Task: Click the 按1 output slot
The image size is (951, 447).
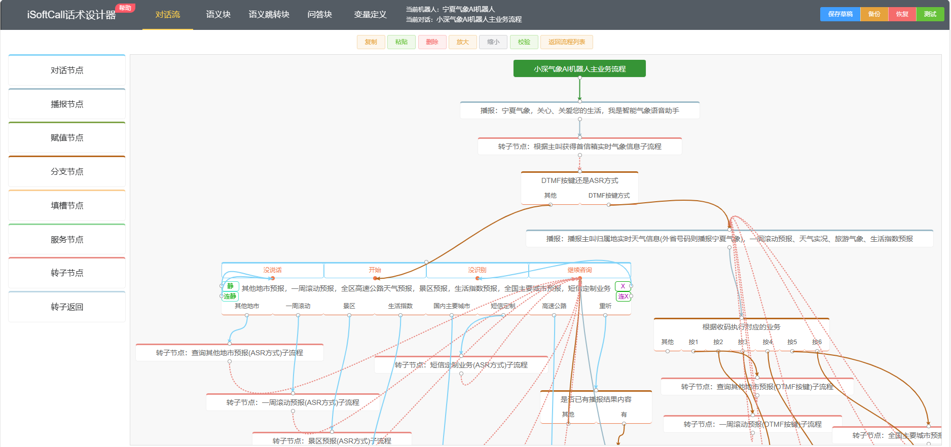Action: pos(693,342)
